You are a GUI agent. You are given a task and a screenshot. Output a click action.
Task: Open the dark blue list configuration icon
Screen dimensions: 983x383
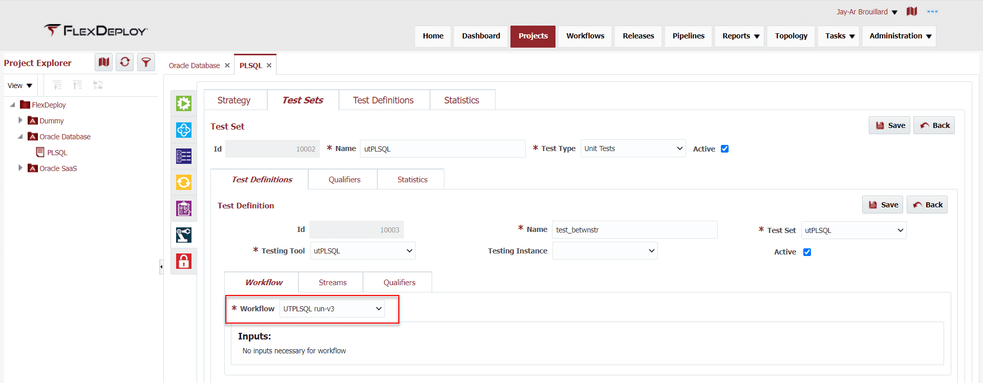pyautogui.click(x=184, y=156)
